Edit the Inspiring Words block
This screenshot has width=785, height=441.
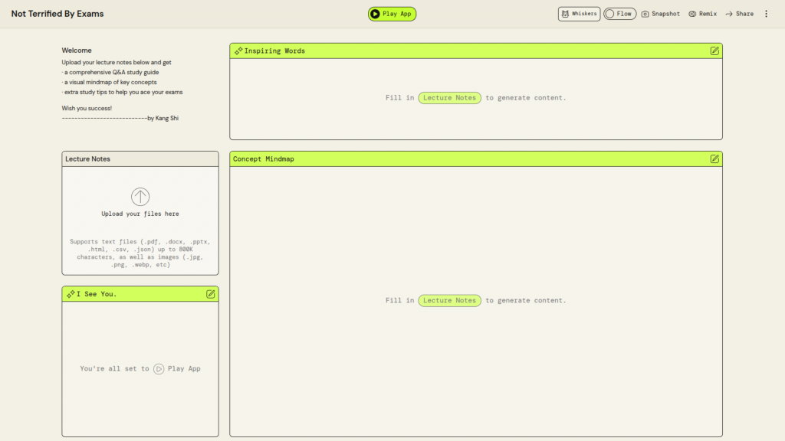tap(714, 51)
